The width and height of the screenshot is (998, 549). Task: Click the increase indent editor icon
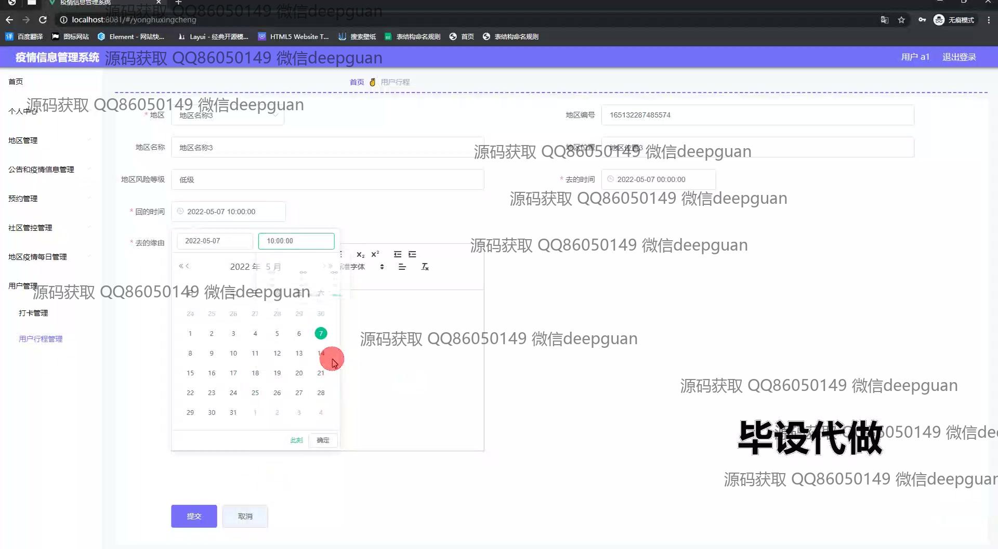coord(412,254)
